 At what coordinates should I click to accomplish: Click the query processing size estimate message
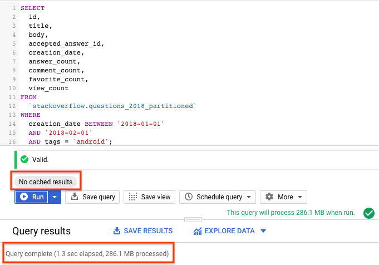click(x=292, y=213)
